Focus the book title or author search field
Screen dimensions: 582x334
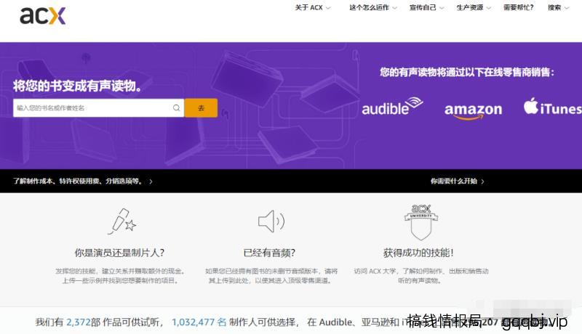[x=98, y=107]
